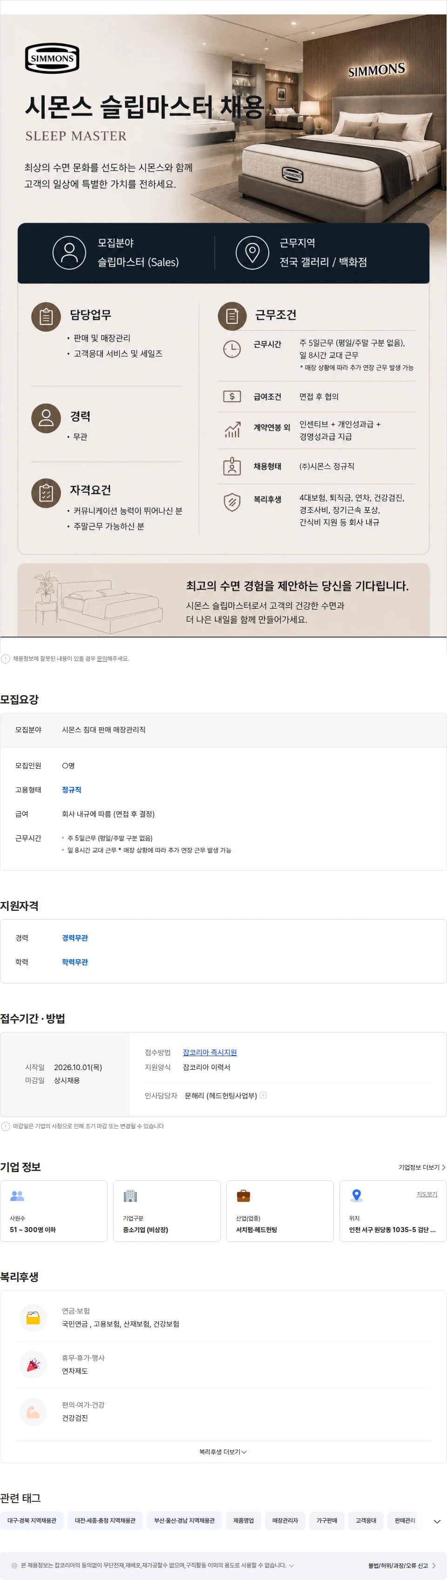447x1580 pixels.
Task: Click the person icon next to 경력 heading
Action: pos(46,418)
